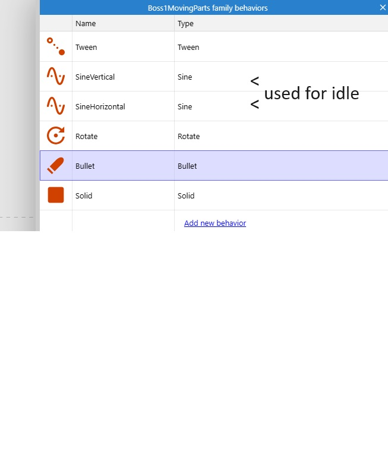Select the SineHorizontal behavior name
Screen dimensions: 388x454
point(100,107)
